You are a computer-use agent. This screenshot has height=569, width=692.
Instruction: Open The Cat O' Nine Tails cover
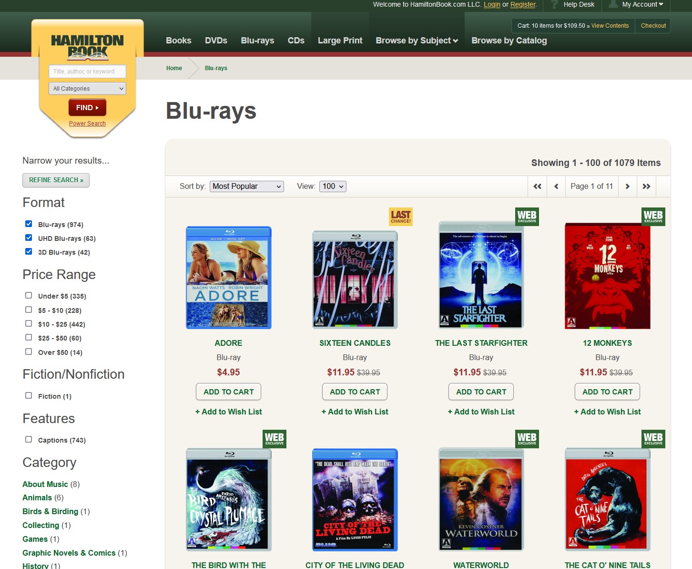coord(608,499)
